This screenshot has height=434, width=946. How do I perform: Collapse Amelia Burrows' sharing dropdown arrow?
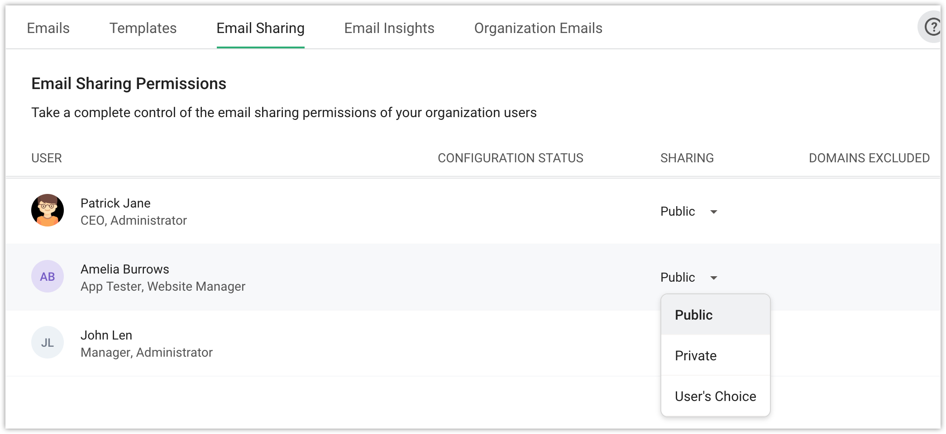coord(713,278)
